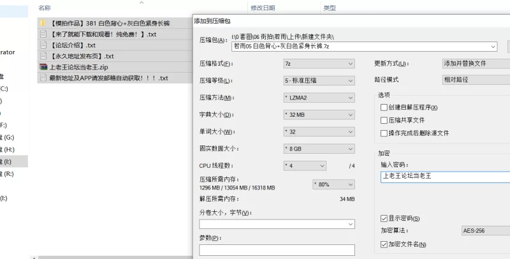Enable 创建自解压程序 checkbox
The image size is (510, 259).
[384, 107]
